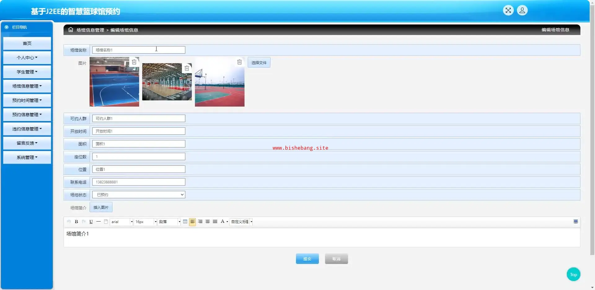The image size is (595, 290).
Task: Click the 联系电话 input field
Action: tap(139, 182)
